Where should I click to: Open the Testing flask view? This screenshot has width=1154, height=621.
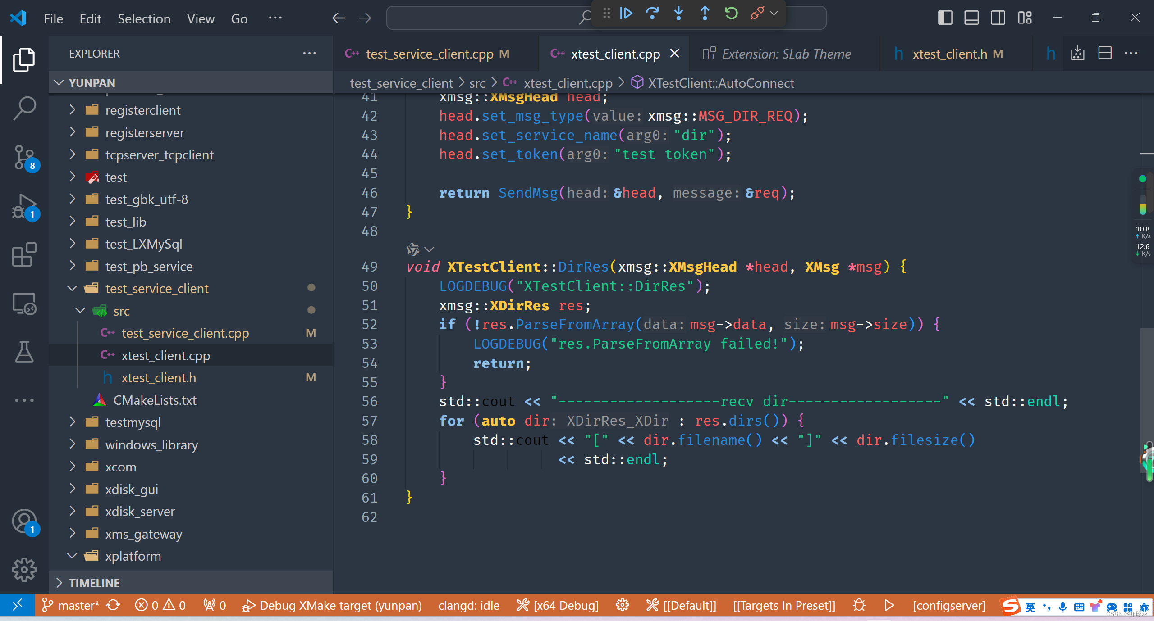[24, 352]
